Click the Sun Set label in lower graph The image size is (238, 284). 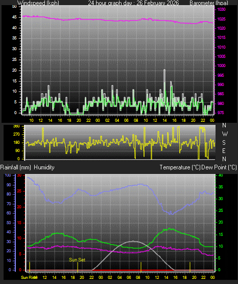point(77,260)
